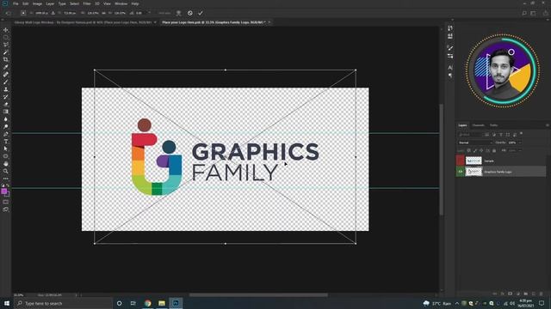This screenshot has width=551, height=309.
Task: Select the Horizontal Type tool
Action: [6, 141]
